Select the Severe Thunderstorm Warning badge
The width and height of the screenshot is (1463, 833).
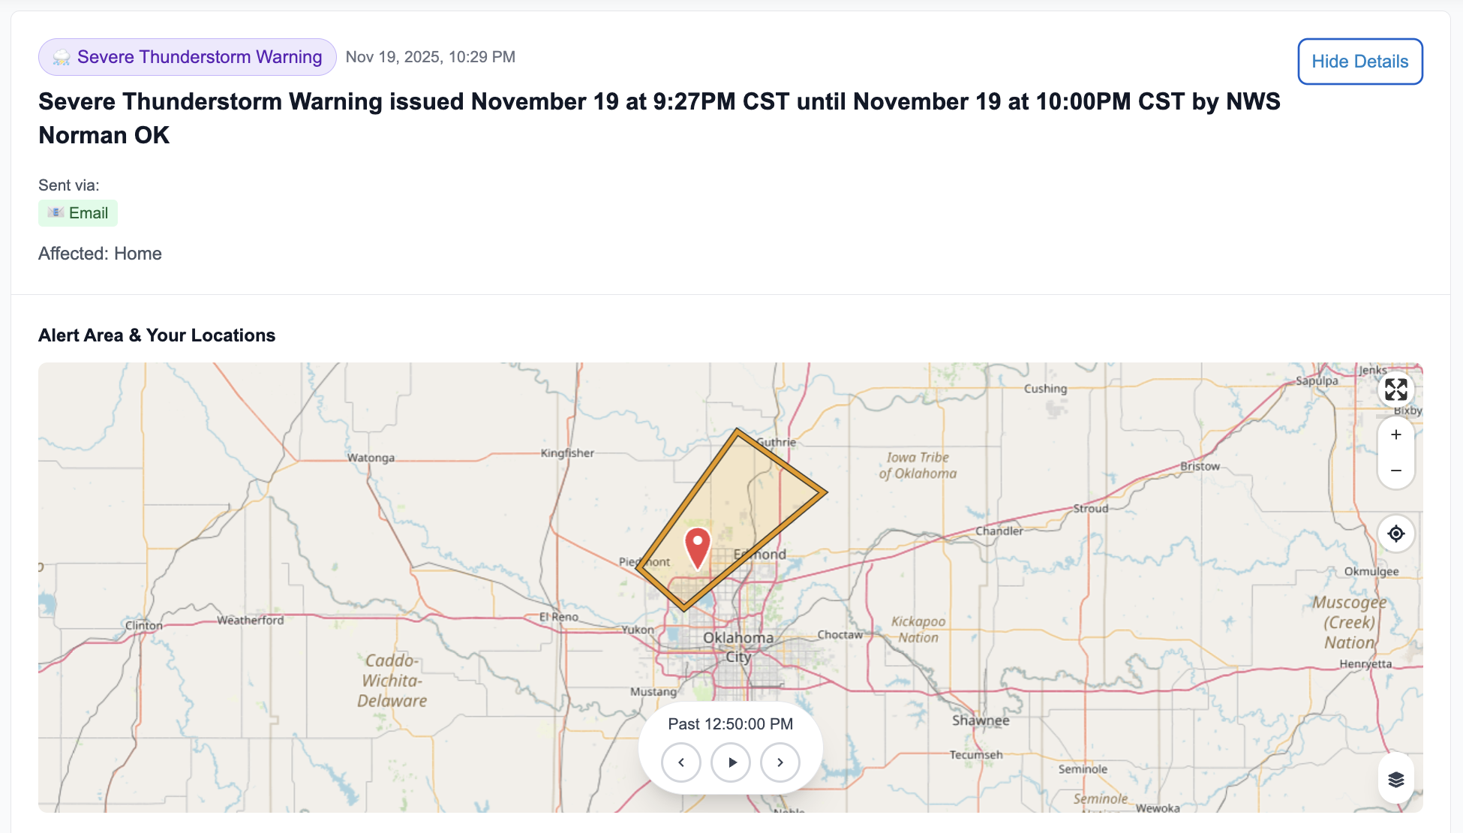187,56
